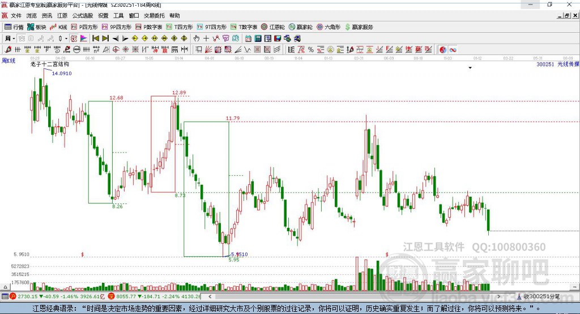Select the hand pan tool
The height and width of the screenshot is (314, 580).
tap(197, 39)
